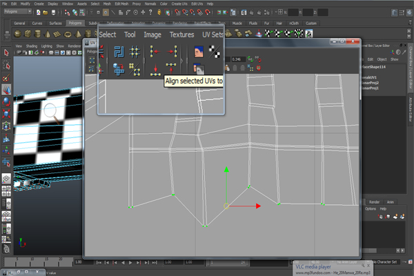The height and width of the screenshot is (276, 414).
Task: Click shelf scroll down arrow
Action: (x=409, y=37)
